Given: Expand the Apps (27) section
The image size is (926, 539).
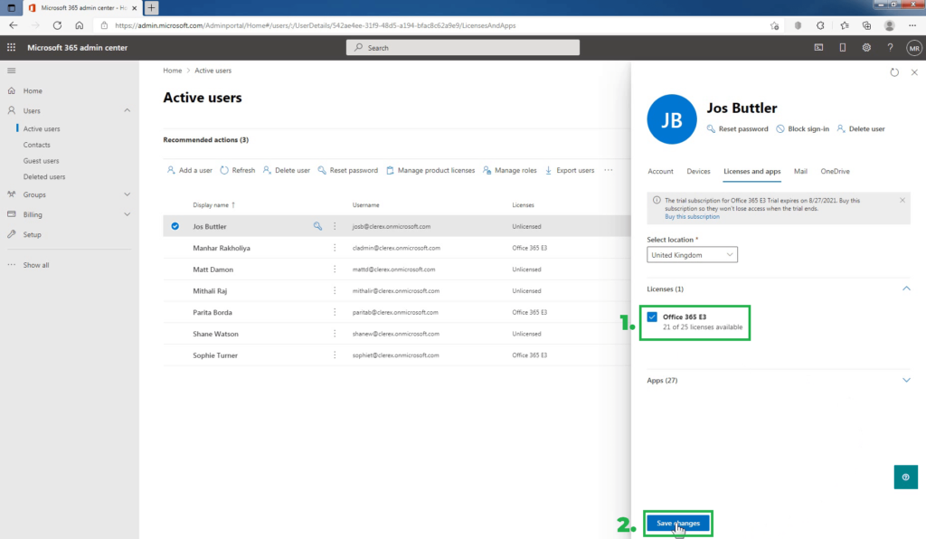Looking at the screenshot, I should pos(906,380).
